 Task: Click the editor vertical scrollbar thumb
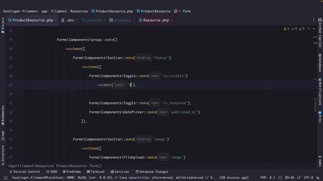(315, 106)
